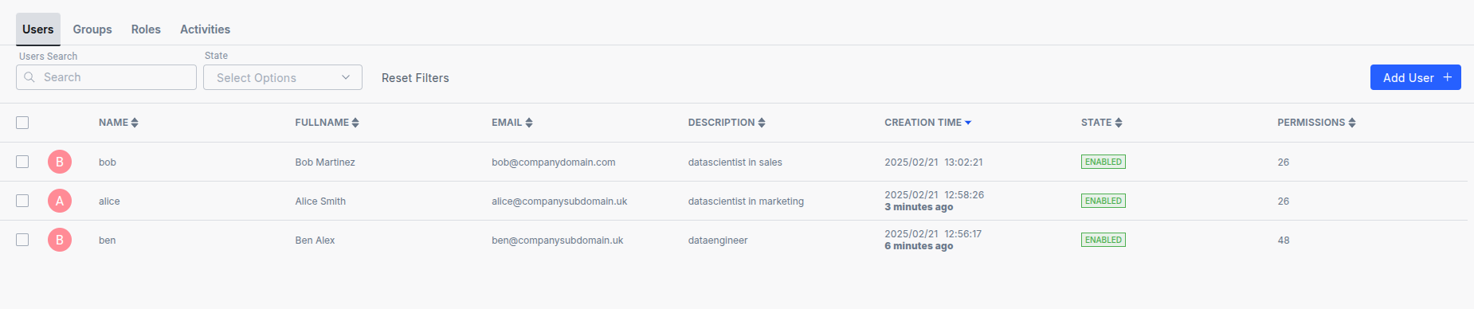
Task: Check the select-all header checkbox
Action: [x=22, y=123]
